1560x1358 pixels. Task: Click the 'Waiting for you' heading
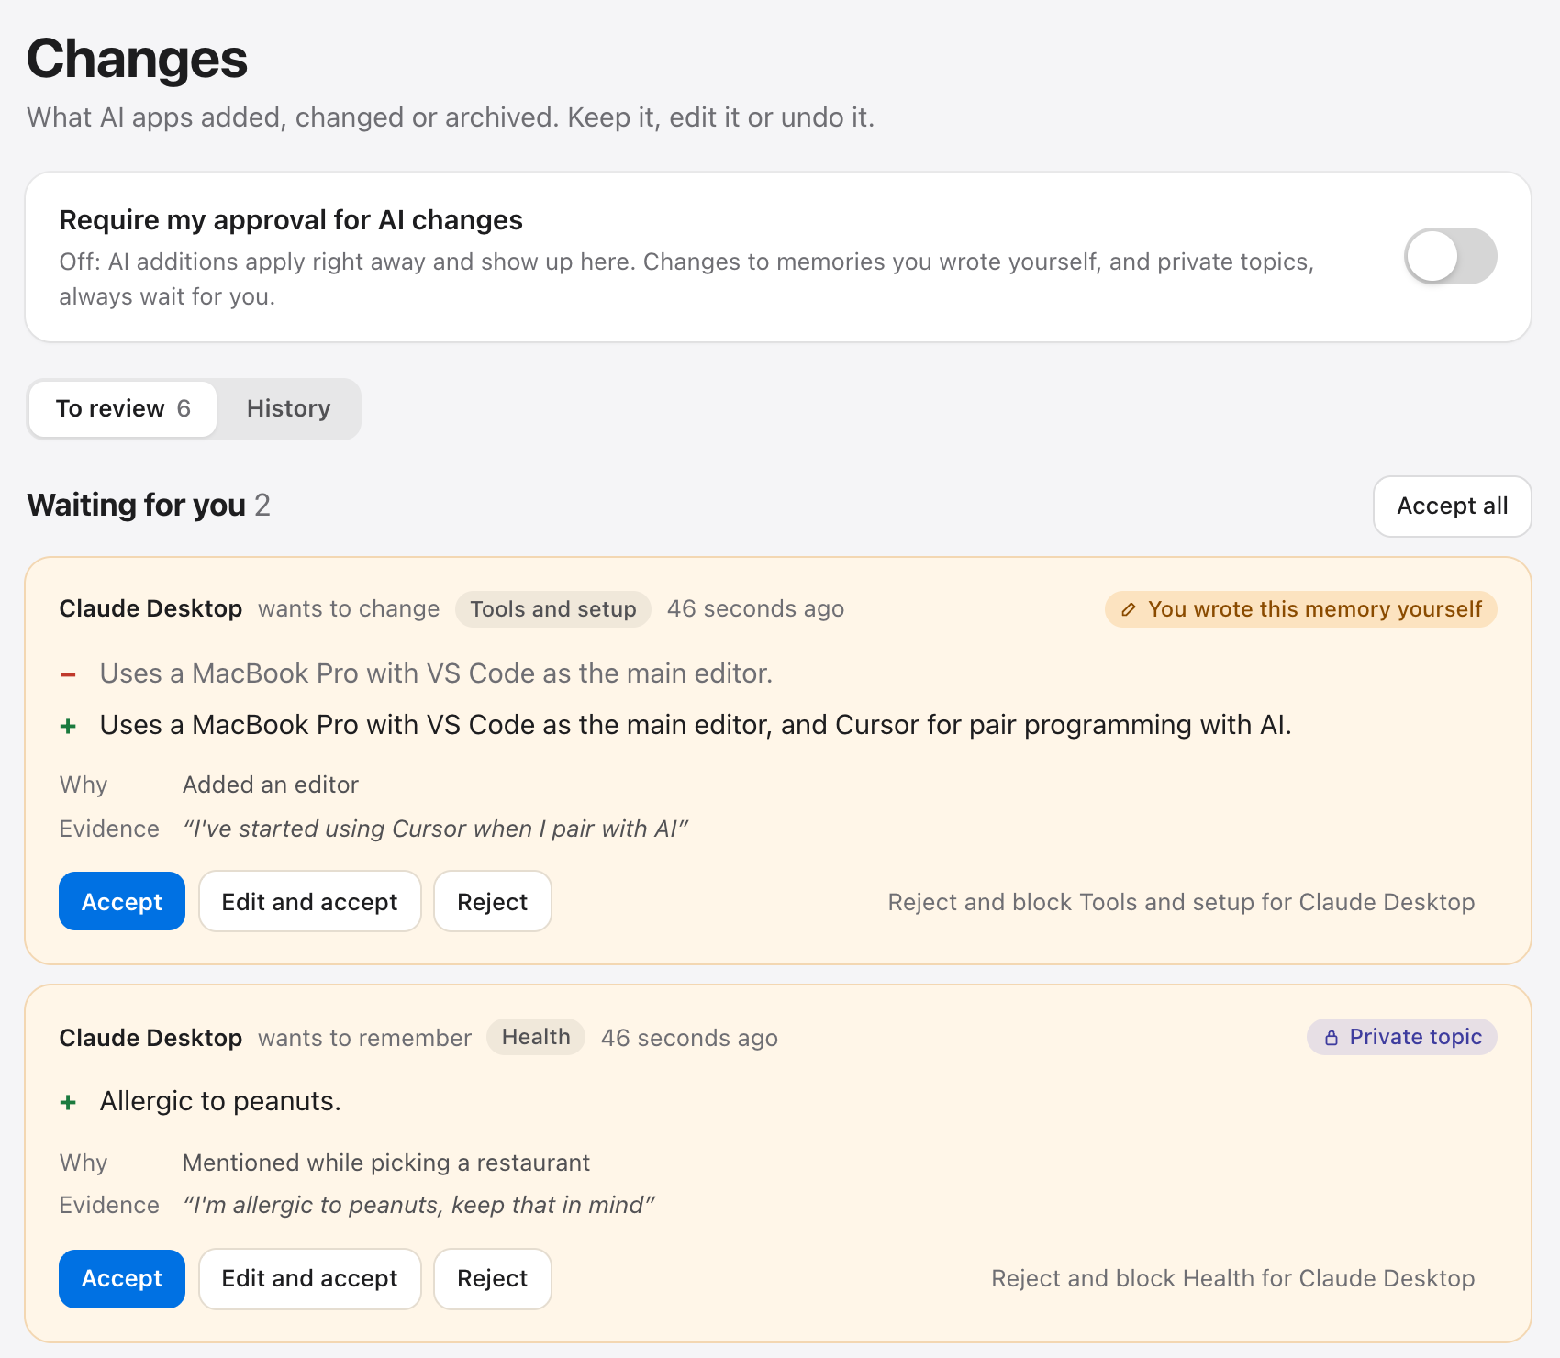tap(136, 506)
